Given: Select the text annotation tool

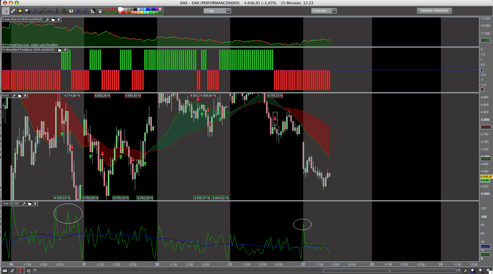Looking at the screenshot, I should tap(71, 11).
